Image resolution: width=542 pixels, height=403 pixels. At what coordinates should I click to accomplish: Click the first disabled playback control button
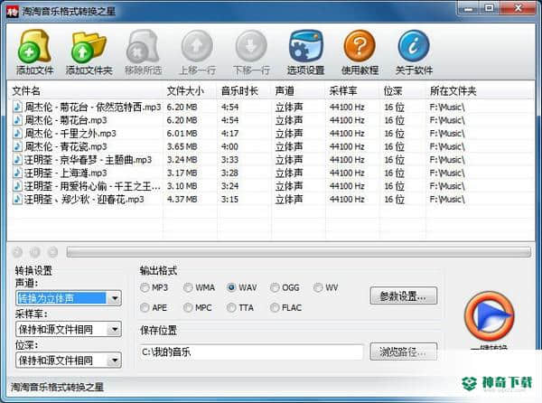coord(17,252)
